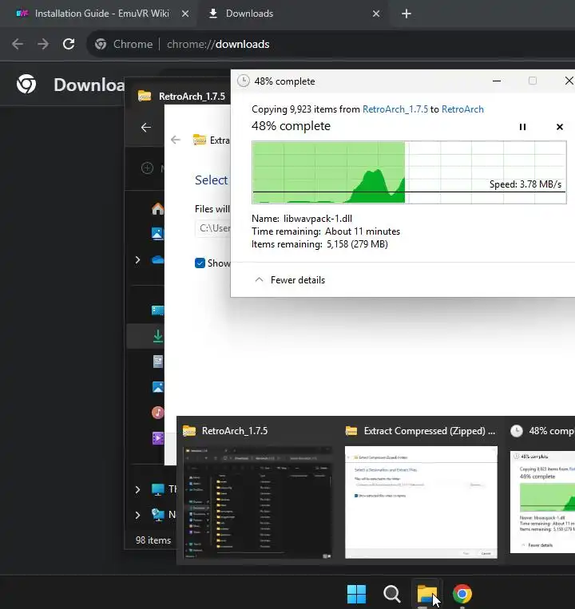Close the Downloads browser tab

[376, 14]
